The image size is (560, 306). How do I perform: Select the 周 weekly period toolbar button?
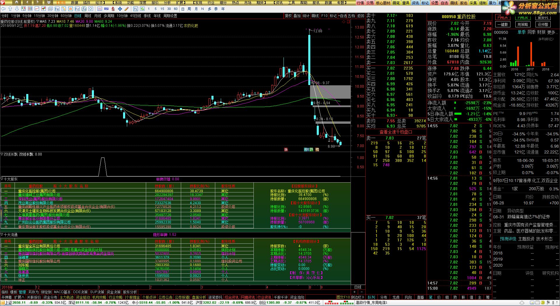coord(189,9)
